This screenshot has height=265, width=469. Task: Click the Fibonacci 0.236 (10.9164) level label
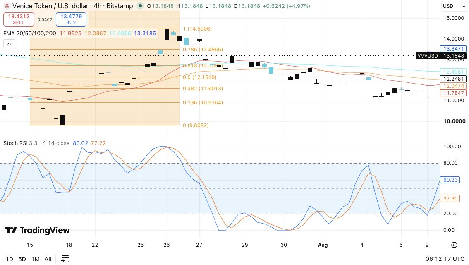click(x=203, y=102)
